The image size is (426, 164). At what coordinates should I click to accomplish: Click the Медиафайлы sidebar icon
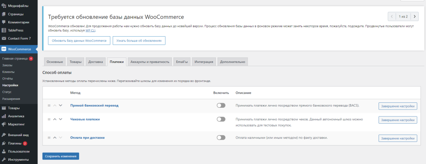4,6
